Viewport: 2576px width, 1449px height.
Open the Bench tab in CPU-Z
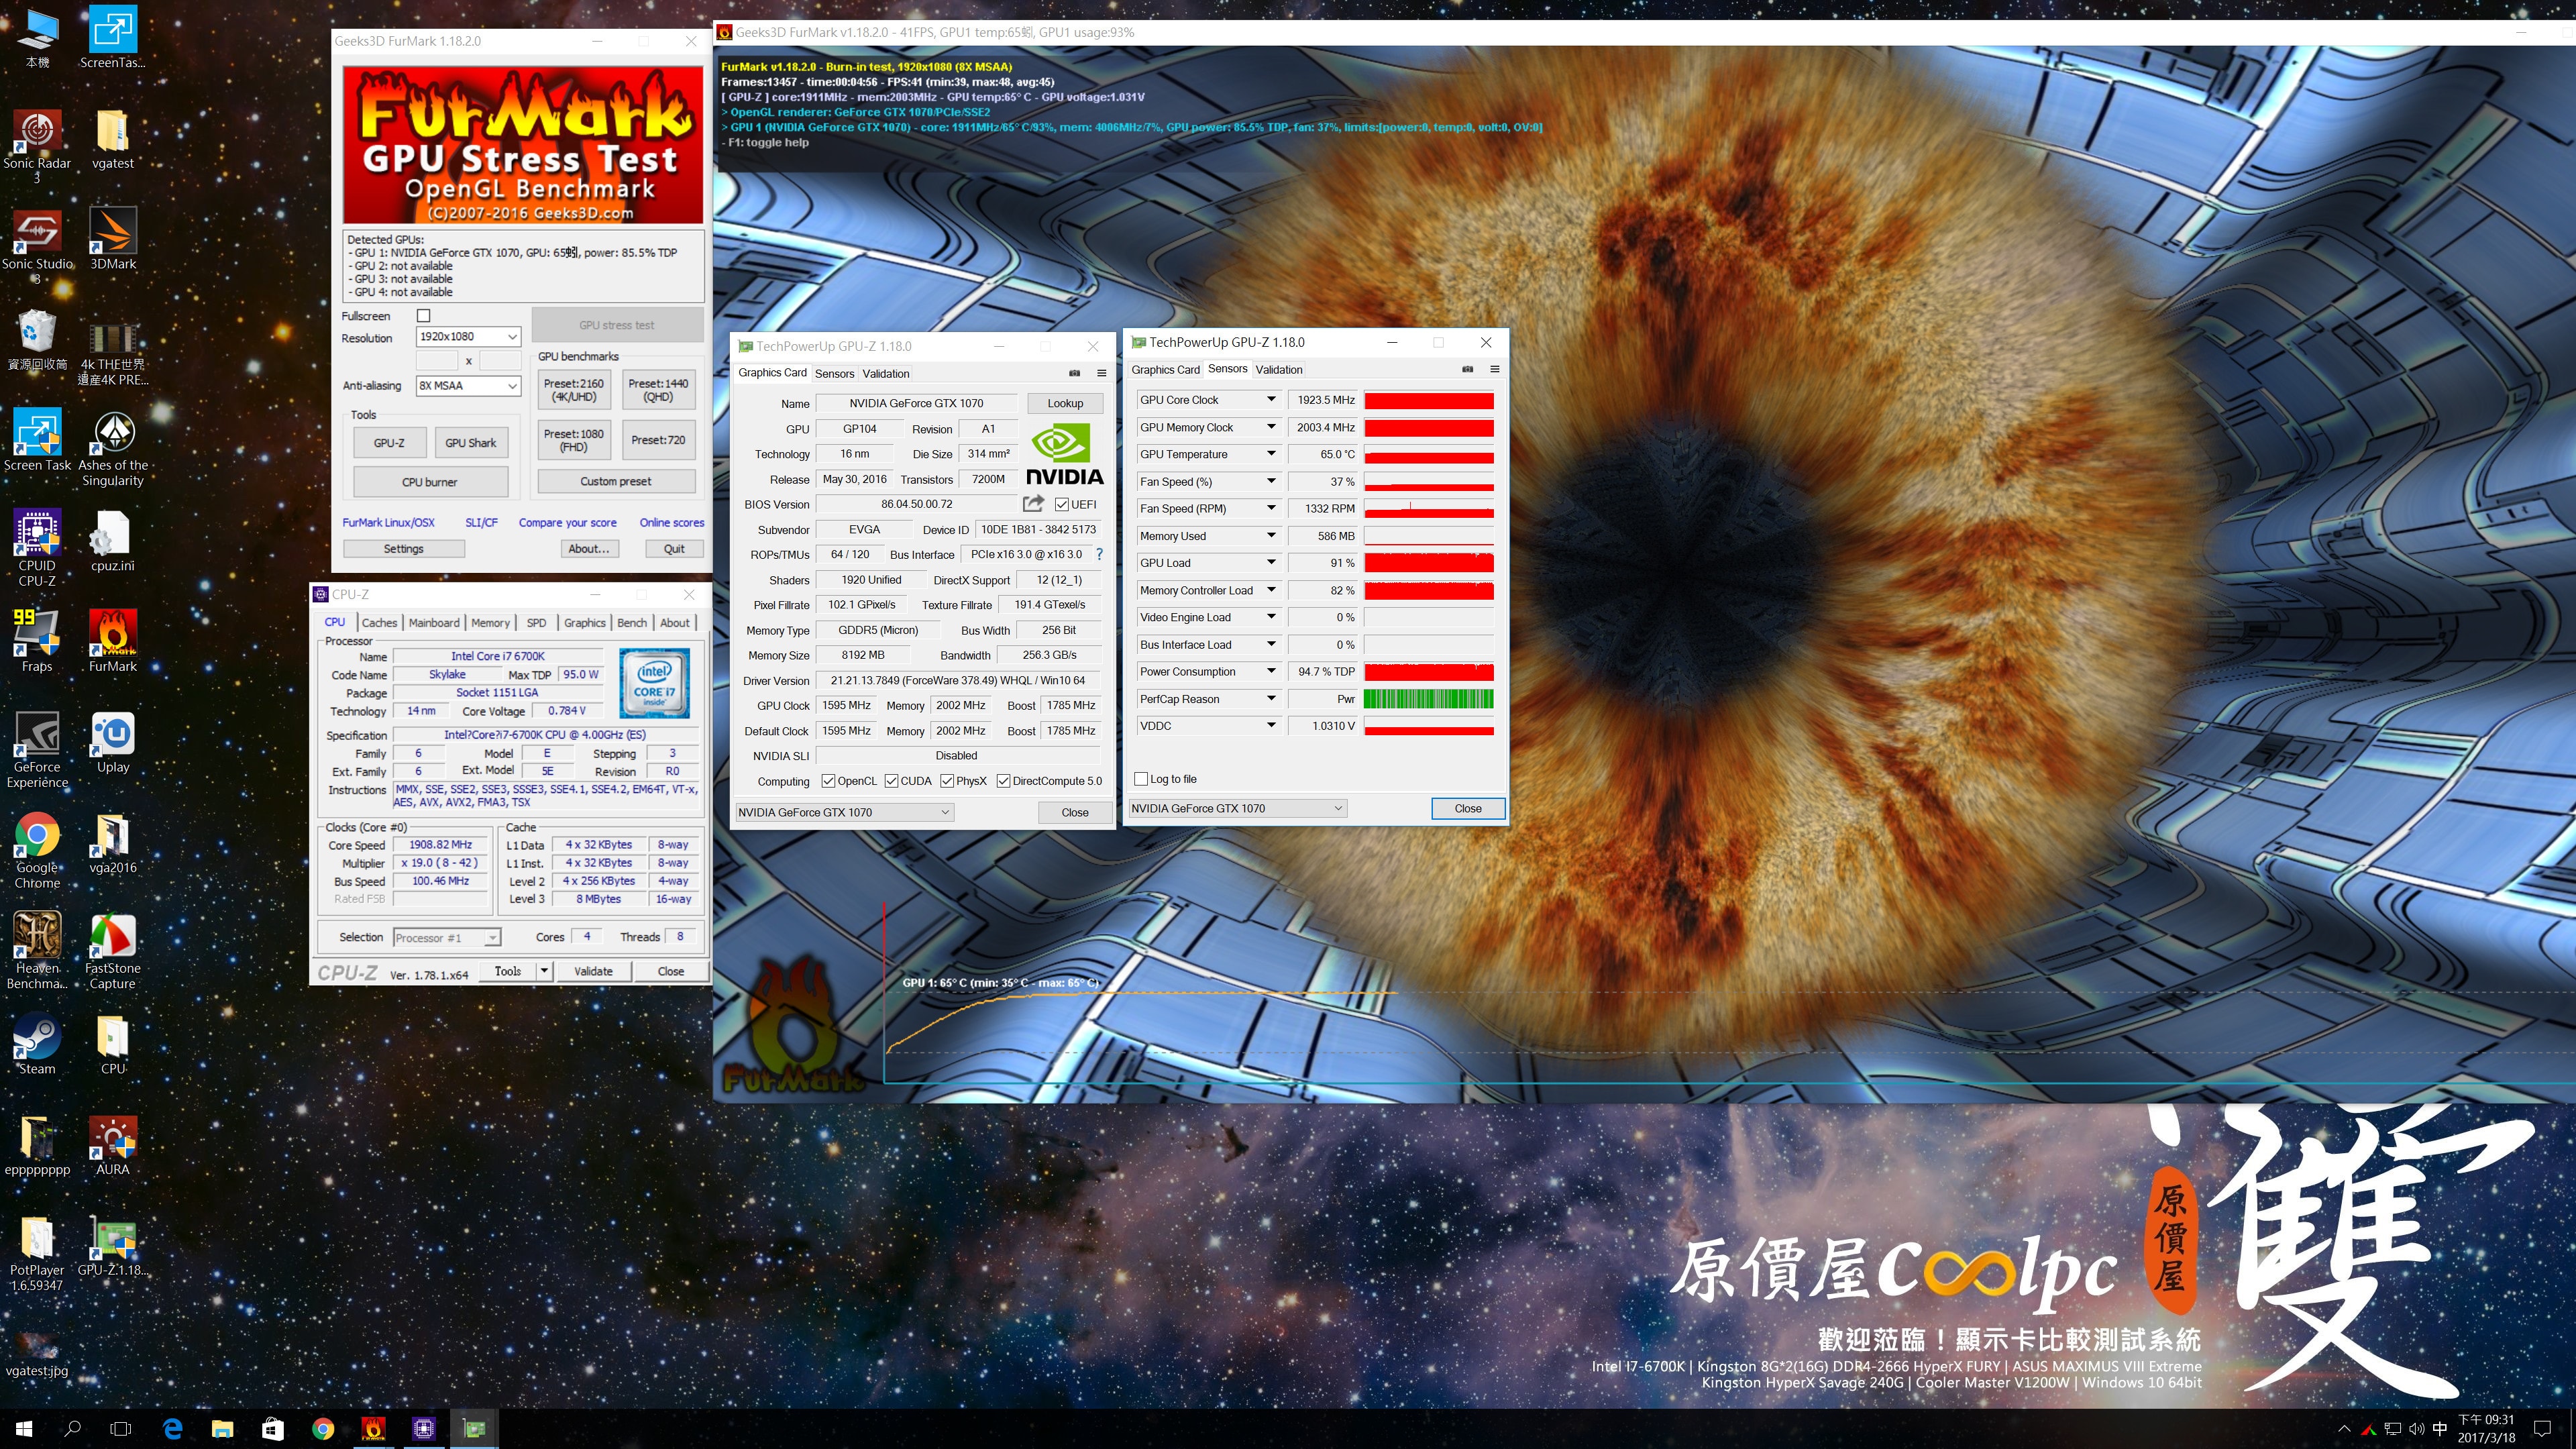[631, 622]
